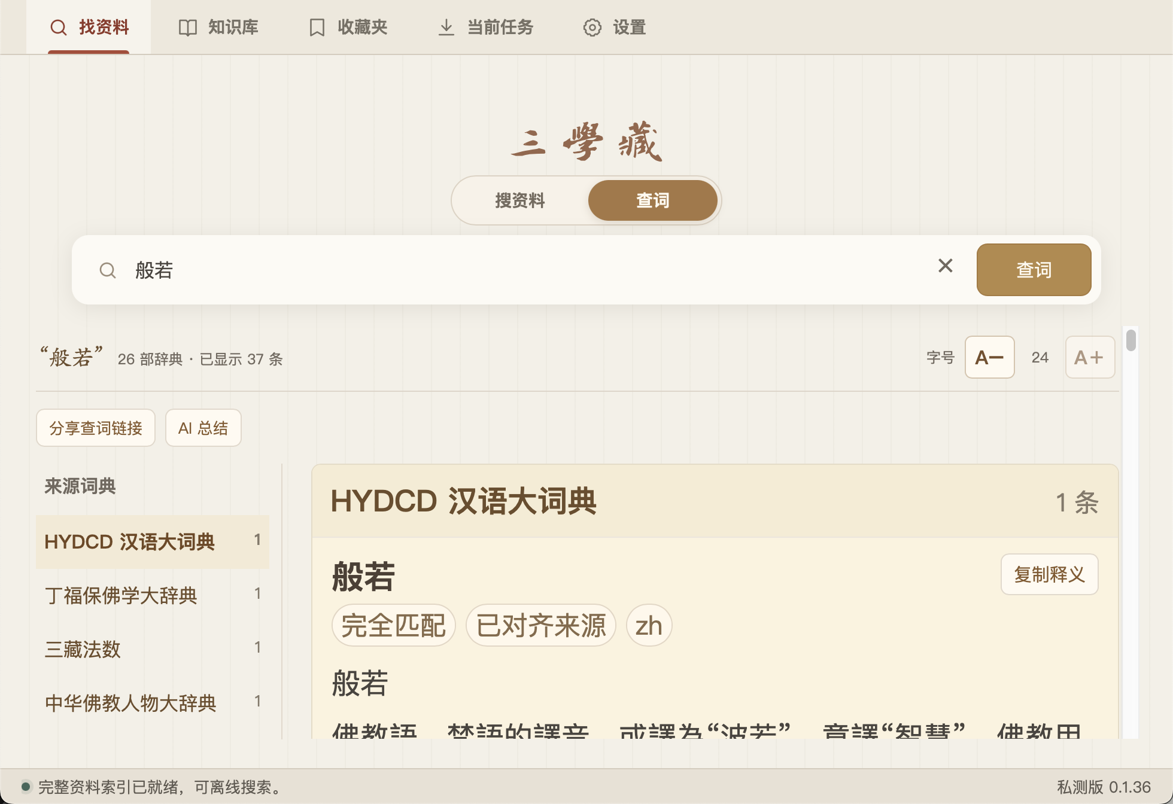The image size is (1173, 804).
Task: Switch to 搜资料 mode
Action: [x=520, y=200]
